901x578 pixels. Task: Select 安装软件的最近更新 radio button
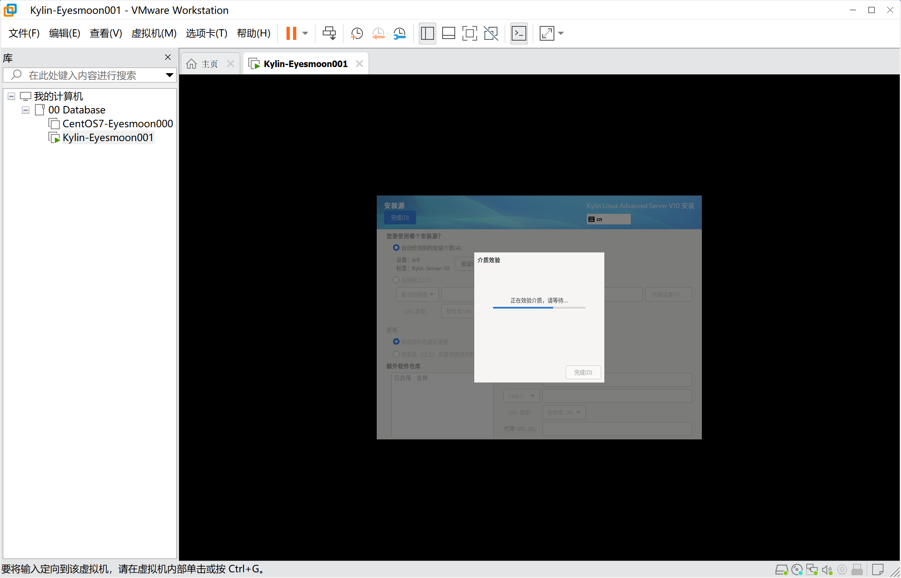click(x=396, y=341)
